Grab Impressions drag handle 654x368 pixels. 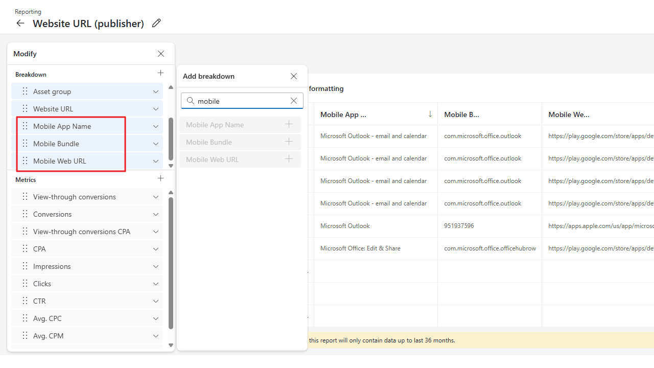pyautogui.click(x=25, y=266)
